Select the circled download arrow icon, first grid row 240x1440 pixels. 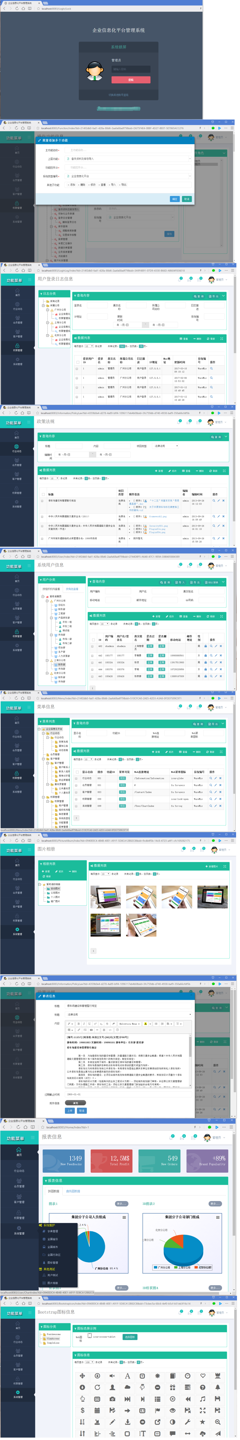pos(97,1376)
